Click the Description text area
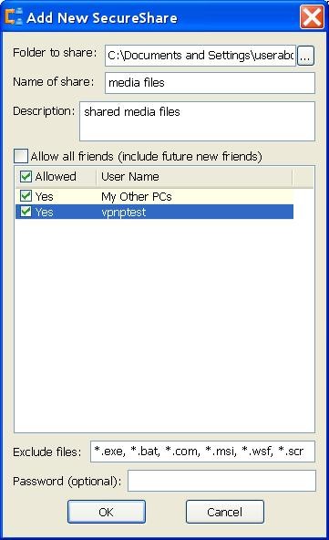 pos(197,121)
